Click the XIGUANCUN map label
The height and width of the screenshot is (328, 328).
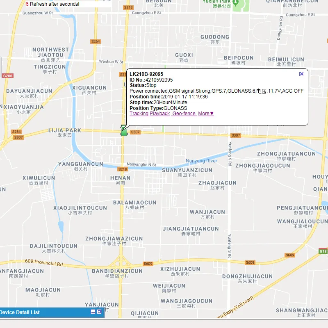pos(89,88)
